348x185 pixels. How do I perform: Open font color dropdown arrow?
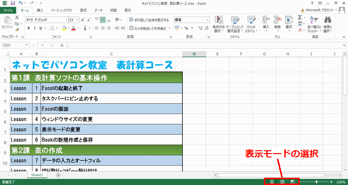pyautogui.click(x=78, y=28)
